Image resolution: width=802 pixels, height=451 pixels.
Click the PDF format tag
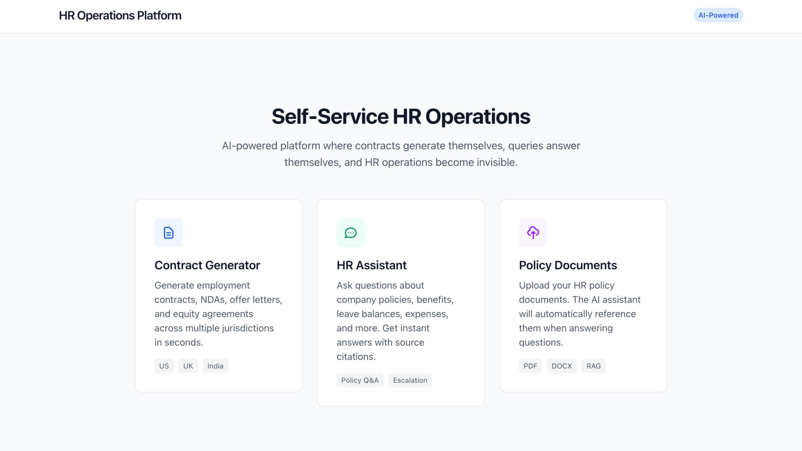(530, 366)
